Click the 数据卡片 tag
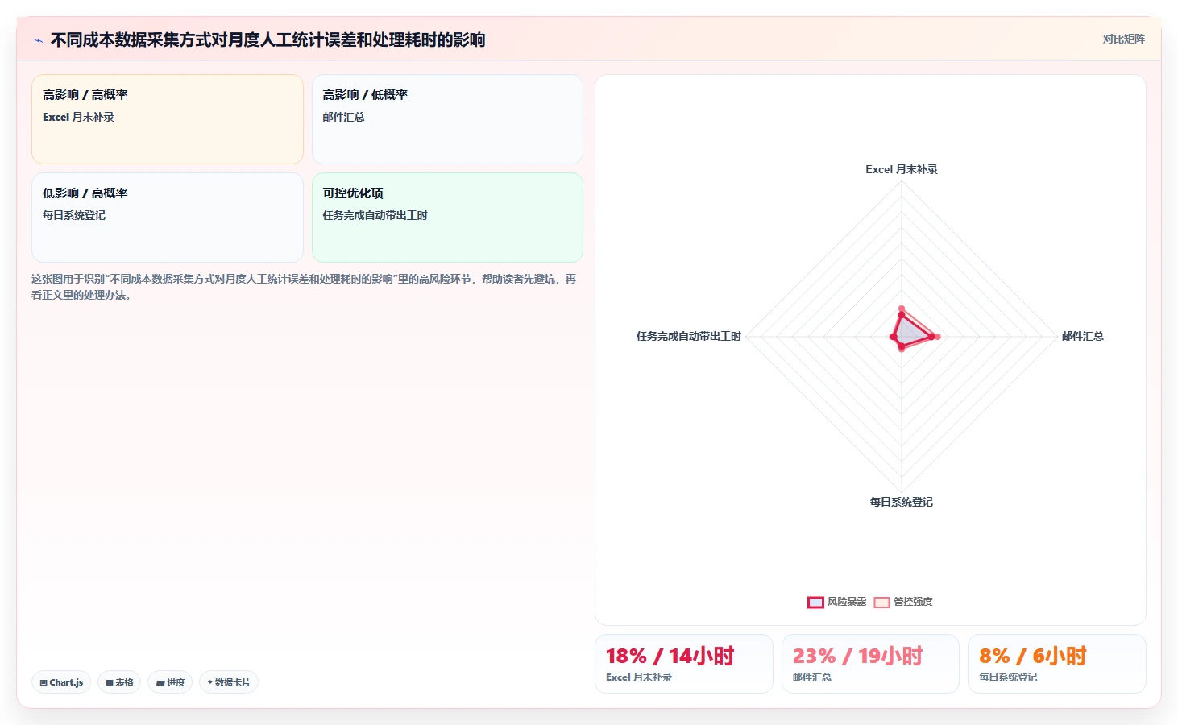 click(229, 682)
